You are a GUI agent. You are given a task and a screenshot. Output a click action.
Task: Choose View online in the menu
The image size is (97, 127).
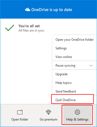click(74, 57)
